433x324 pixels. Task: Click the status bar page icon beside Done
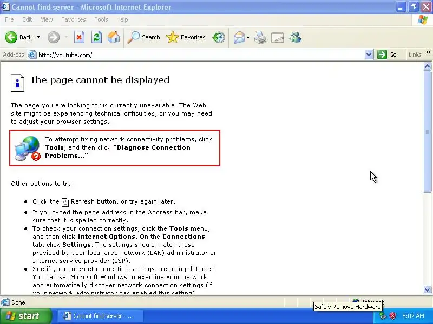pyautogui.click(x=5, y=302)
